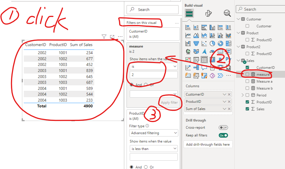Select the Map globe visual
This screenshot has height=169, width=285.
click(x=188, y=52)
